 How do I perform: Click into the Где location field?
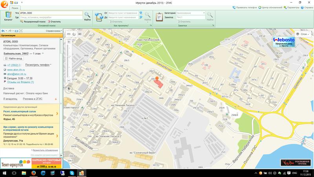51,17
